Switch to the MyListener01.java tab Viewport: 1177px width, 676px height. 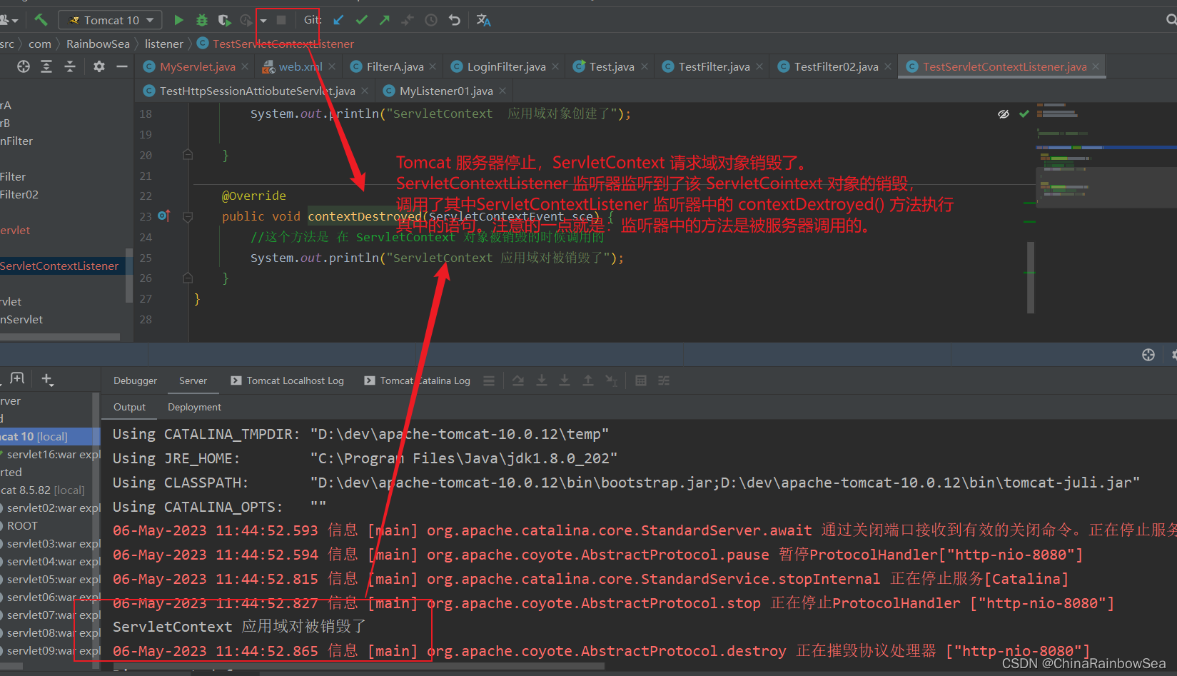[x=446, y=91]
